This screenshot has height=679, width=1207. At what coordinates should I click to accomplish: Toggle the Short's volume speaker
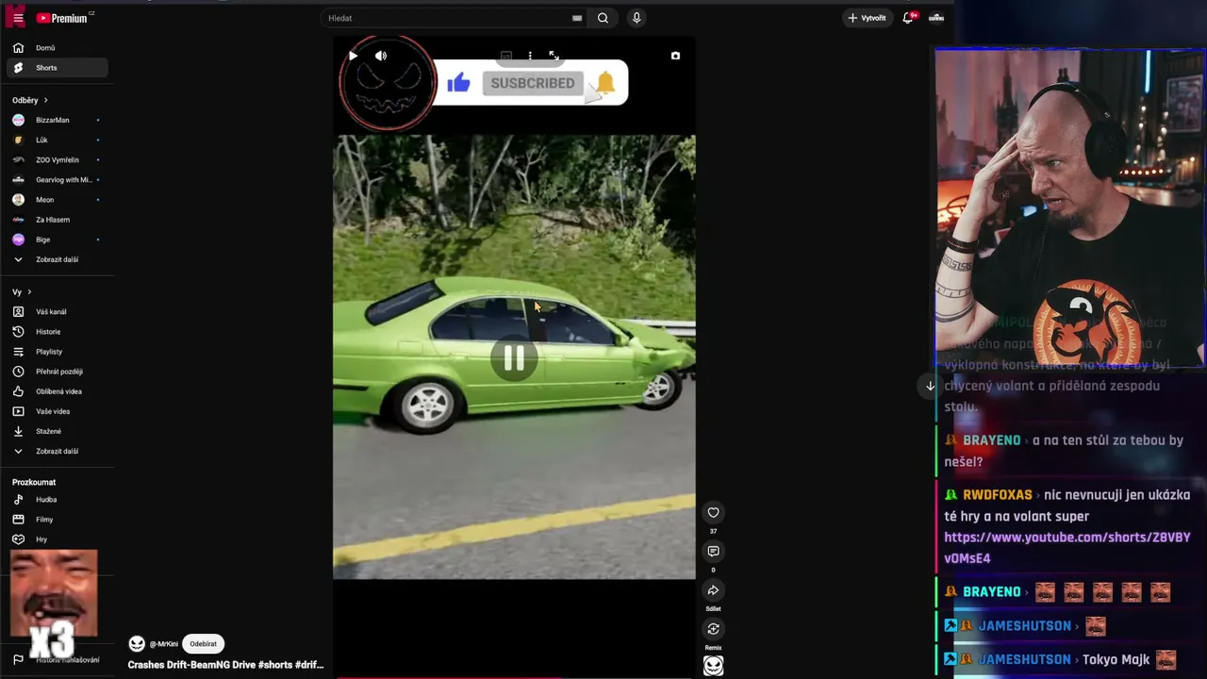pos(381,56)
